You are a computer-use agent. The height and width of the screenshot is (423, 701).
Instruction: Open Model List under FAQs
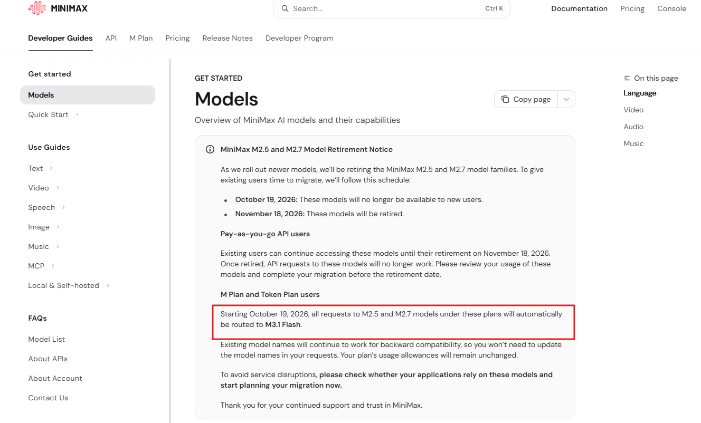pyautogui.click(x=46, y=339)
